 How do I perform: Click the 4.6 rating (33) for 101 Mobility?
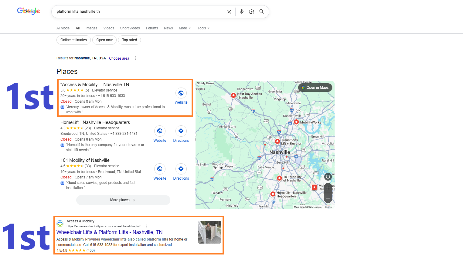coord(76,166)
